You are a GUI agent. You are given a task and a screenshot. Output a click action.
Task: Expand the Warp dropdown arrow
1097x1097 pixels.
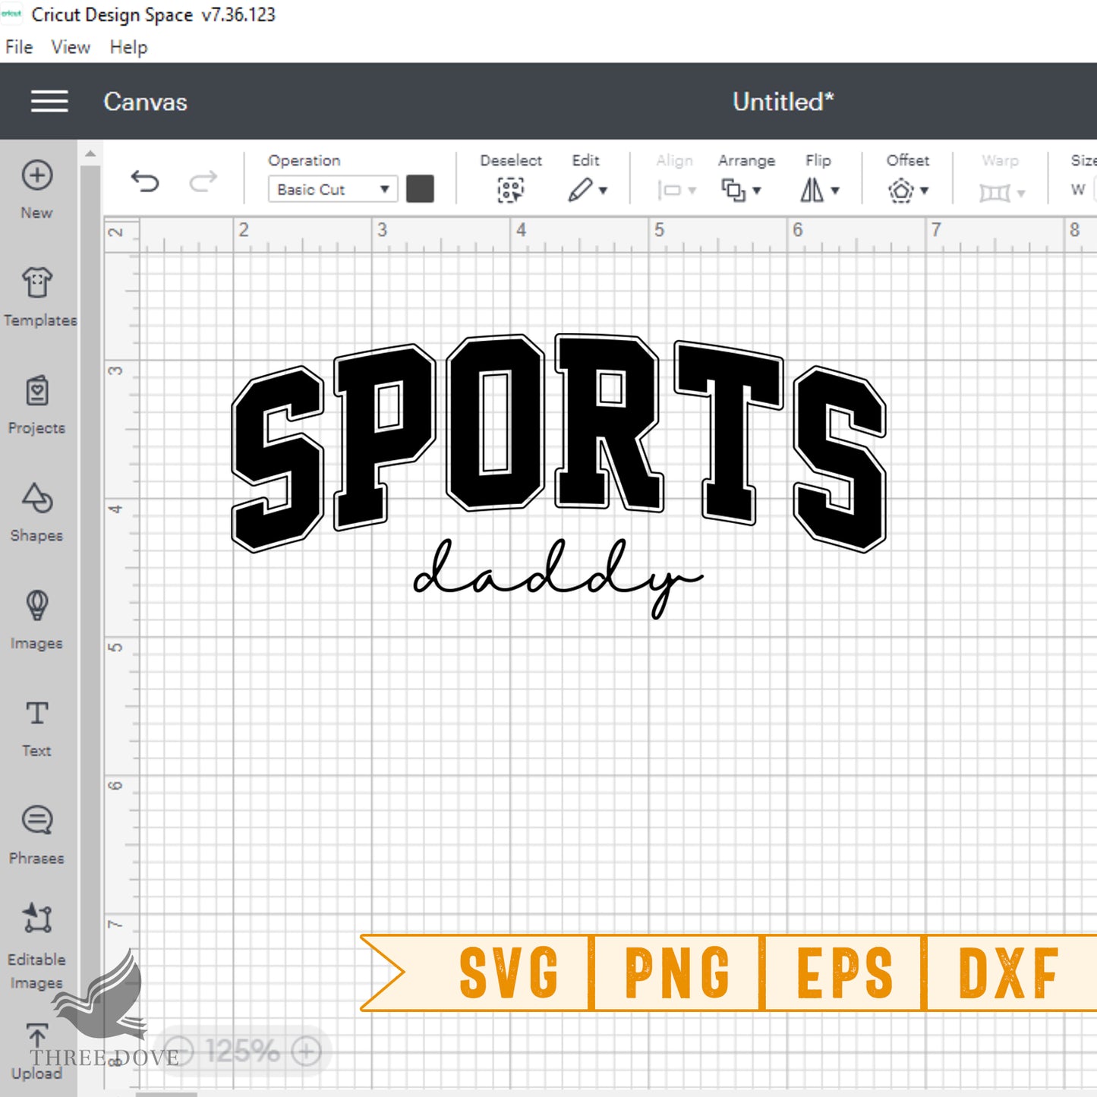pos(1021,194)
